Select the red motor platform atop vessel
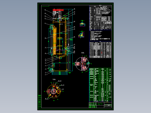 (58, 10)
